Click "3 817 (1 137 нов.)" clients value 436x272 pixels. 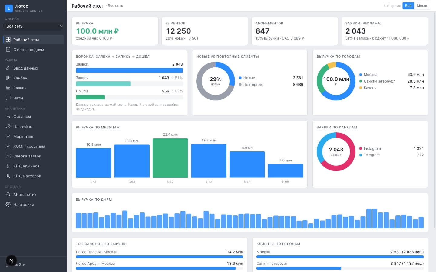[x=407, y=264]
